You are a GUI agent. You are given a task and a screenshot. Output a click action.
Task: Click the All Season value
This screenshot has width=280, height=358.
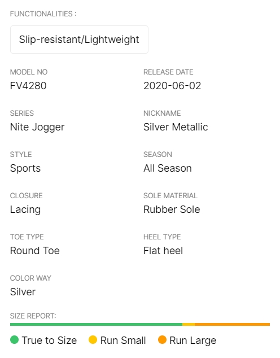tap(168, 168)
